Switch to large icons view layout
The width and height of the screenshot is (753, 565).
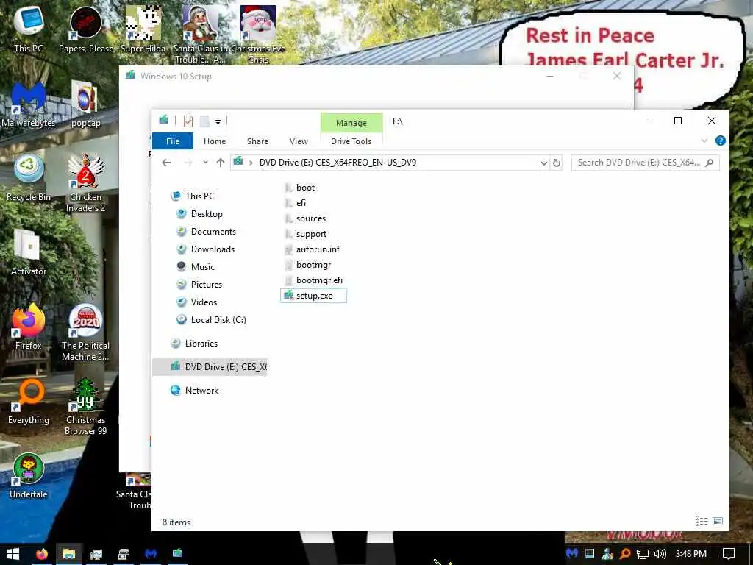718,522
